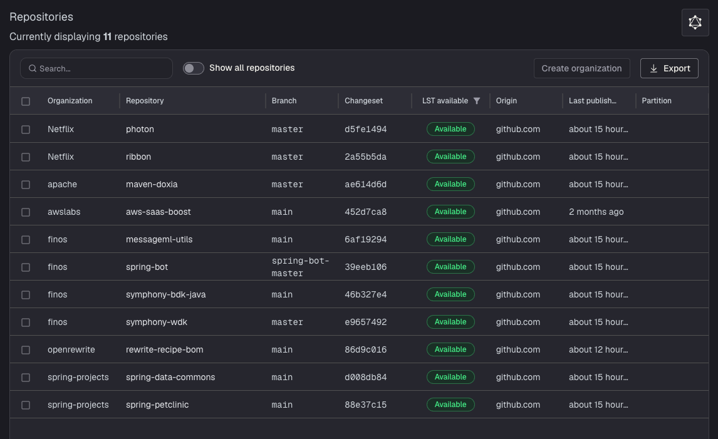Select the symphony-bdk-java row checkbox
718x439 pixels.
pyautogui.click(x=26, y=294)
